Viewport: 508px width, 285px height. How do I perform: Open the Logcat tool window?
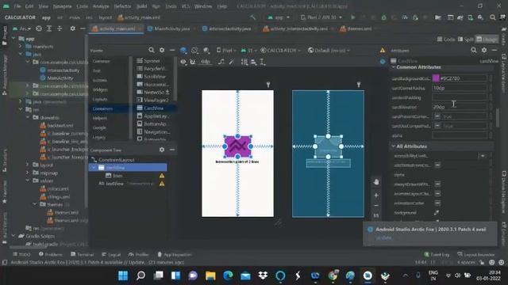pos(111,255)
